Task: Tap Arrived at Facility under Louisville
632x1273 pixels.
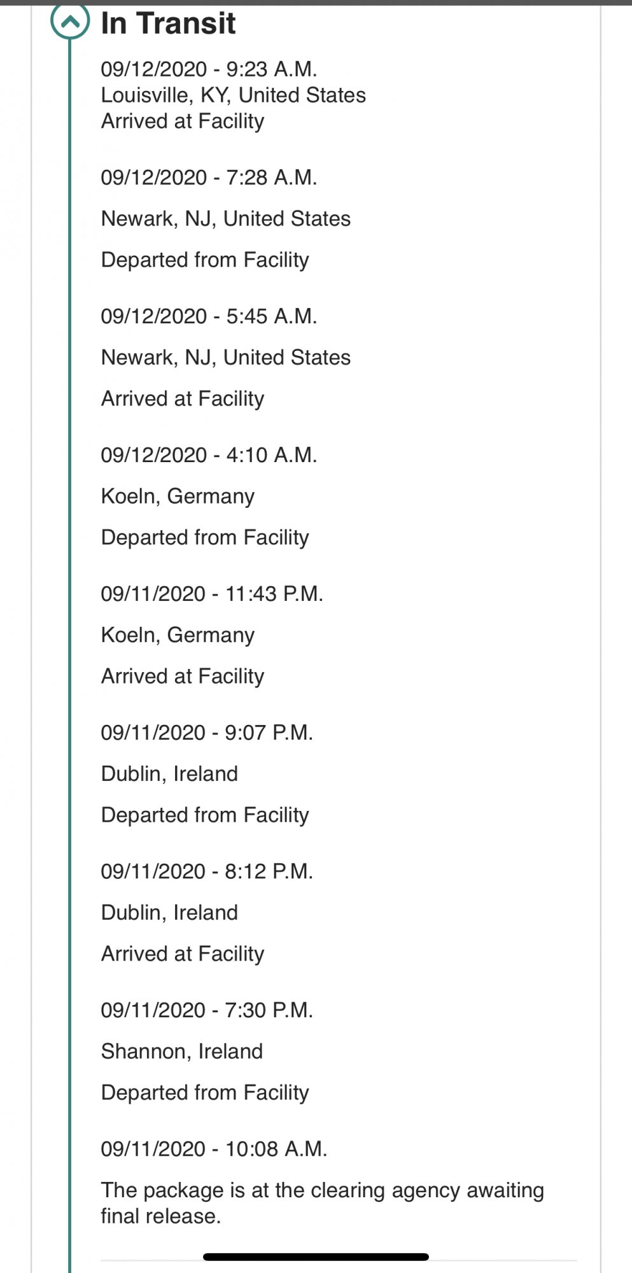Action: [x=183, y=121]
